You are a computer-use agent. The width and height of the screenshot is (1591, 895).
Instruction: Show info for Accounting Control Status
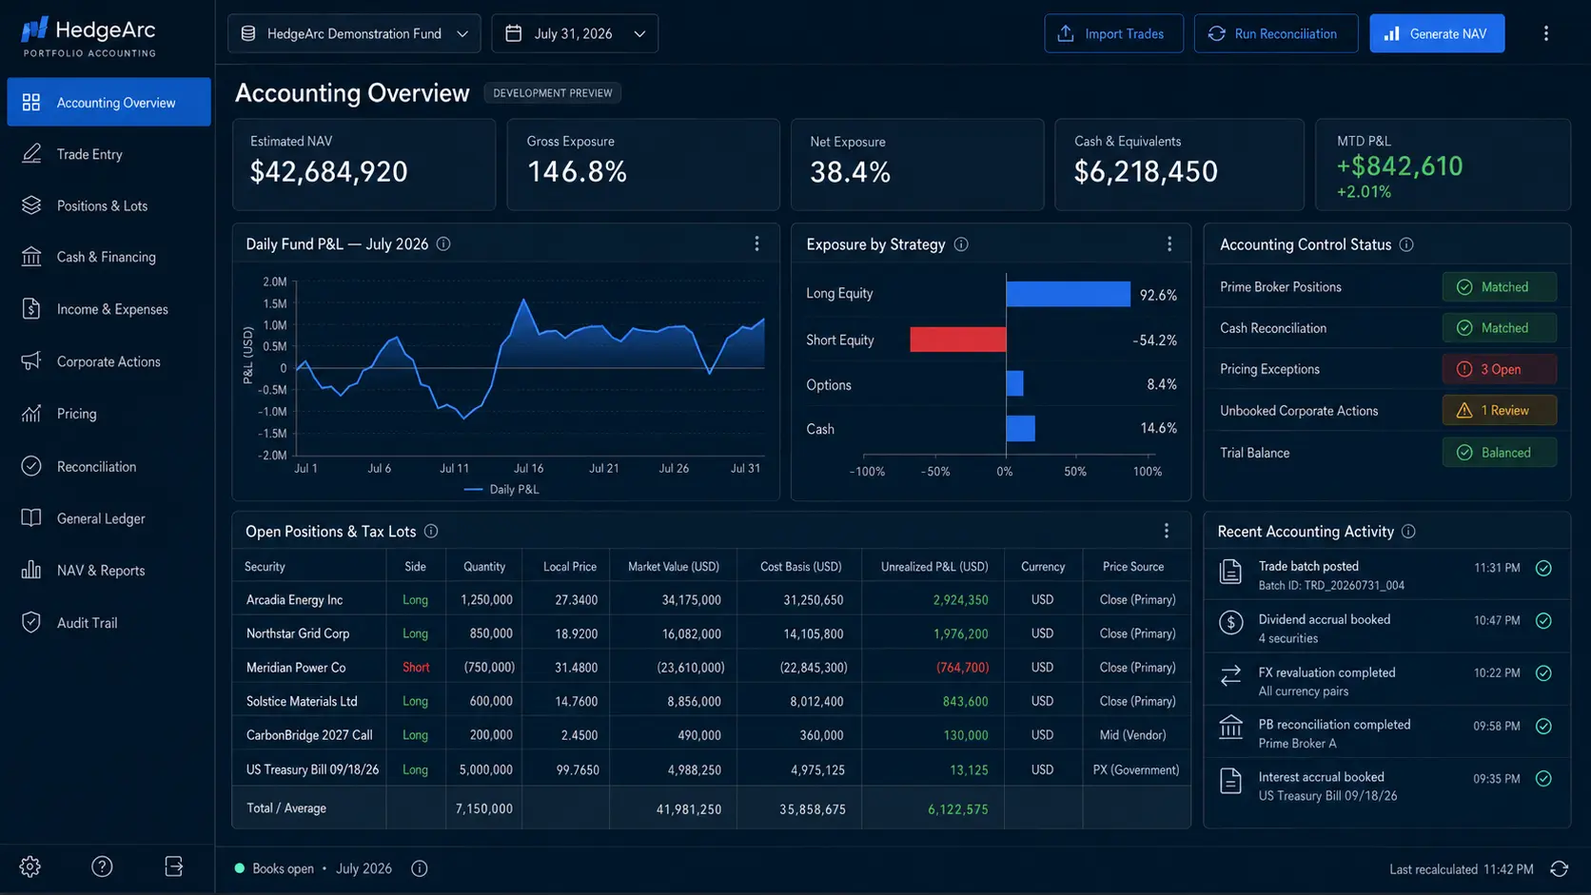(1406, 244)
